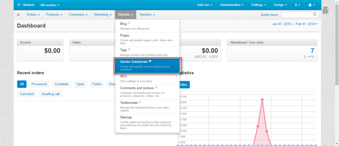Expand the All vendors dropdown

[50, 5]
